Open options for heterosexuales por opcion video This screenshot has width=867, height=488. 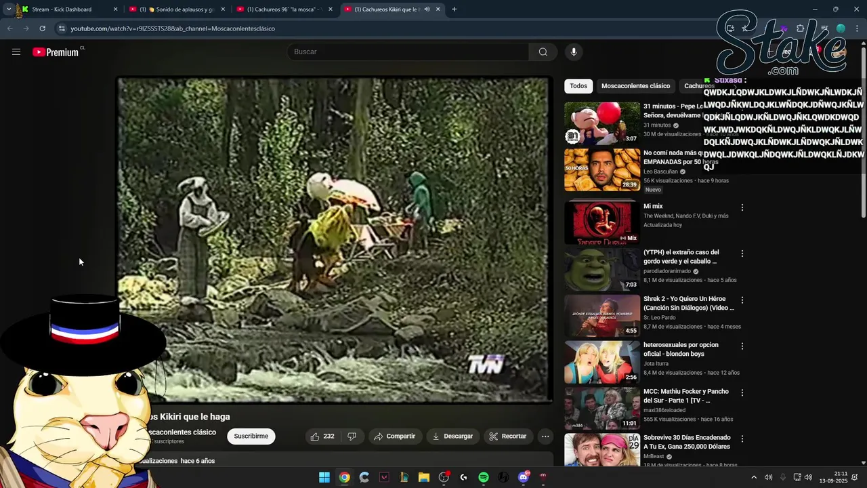(x=742, y=346)
